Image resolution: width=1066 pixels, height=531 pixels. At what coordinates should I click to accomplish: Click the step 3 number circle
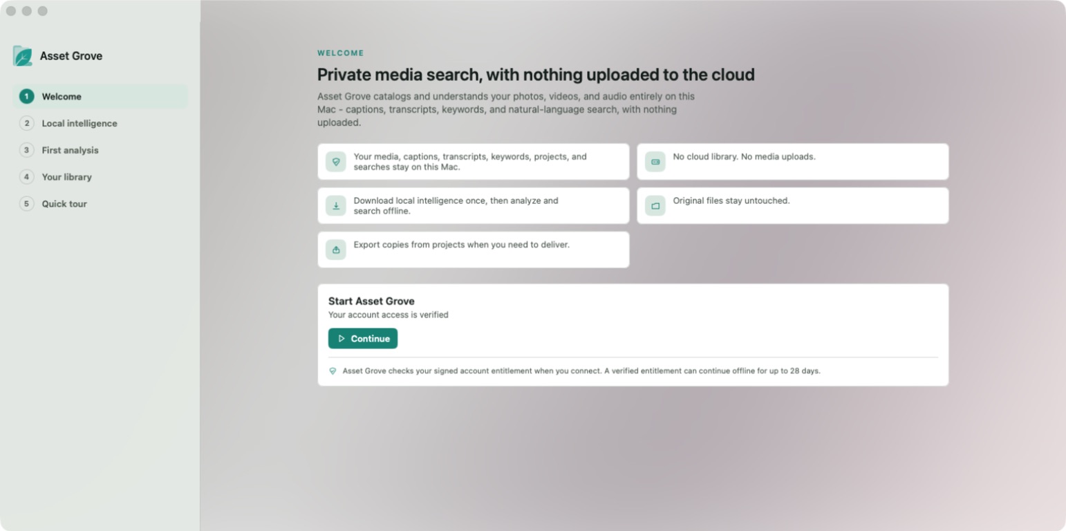coord(26,150)
